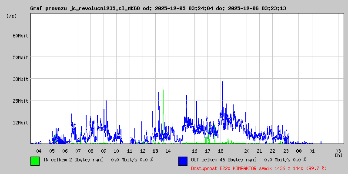
Task: Click the 09 hour marker on x-axis
Action: 104,151
